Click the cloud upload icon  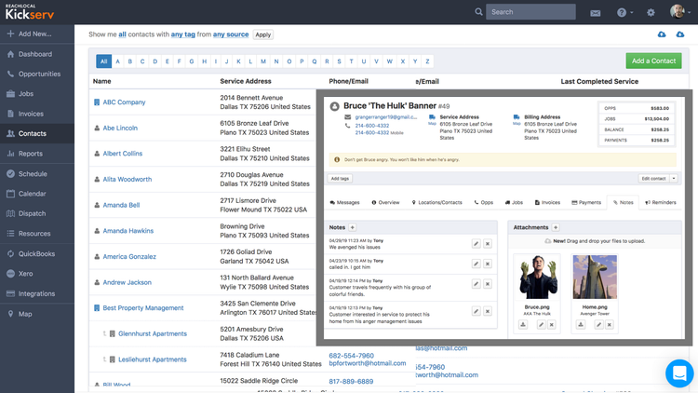(662, 34)
